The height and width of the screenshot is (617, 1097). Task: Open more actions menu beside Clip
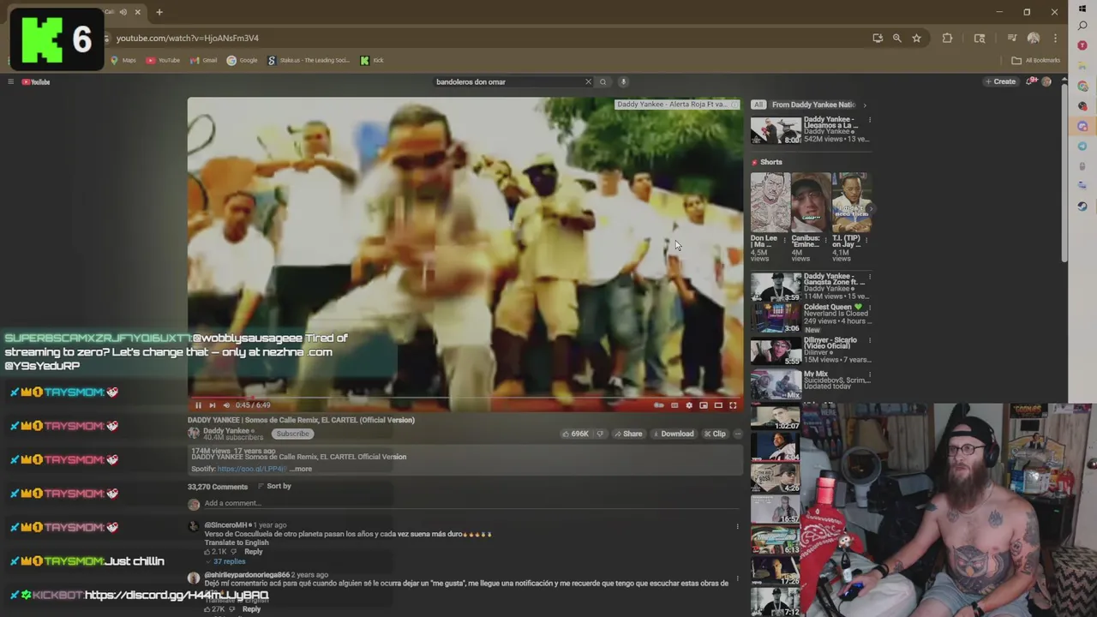[738, 434]
